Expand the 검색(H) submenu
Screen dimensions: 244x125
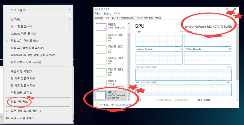tap(38, 20)
